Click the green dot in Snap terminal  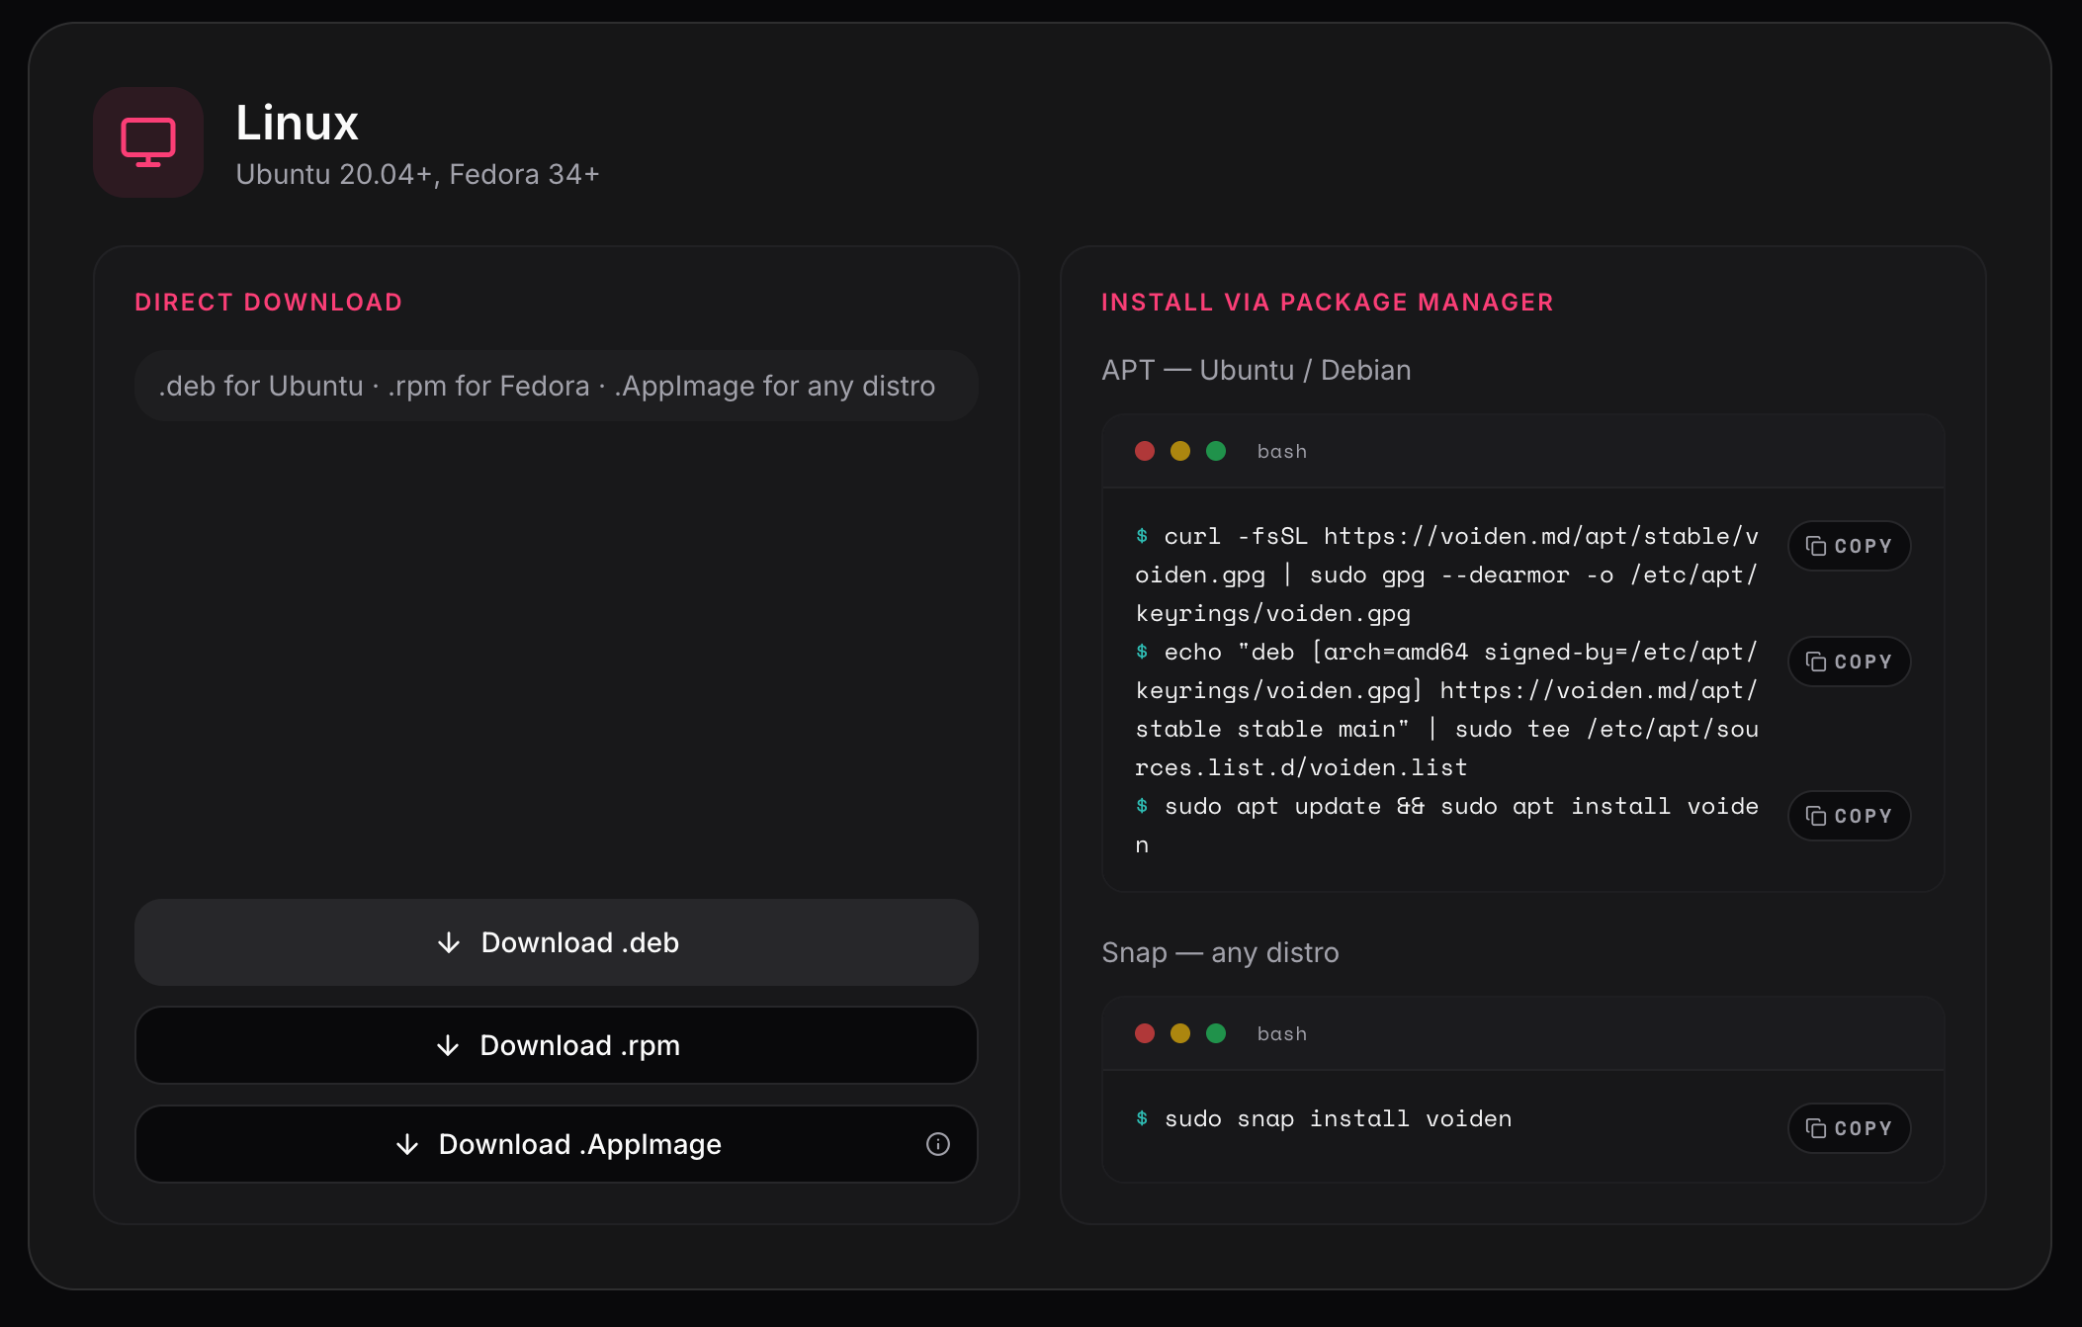[x=1216, y=1033]
